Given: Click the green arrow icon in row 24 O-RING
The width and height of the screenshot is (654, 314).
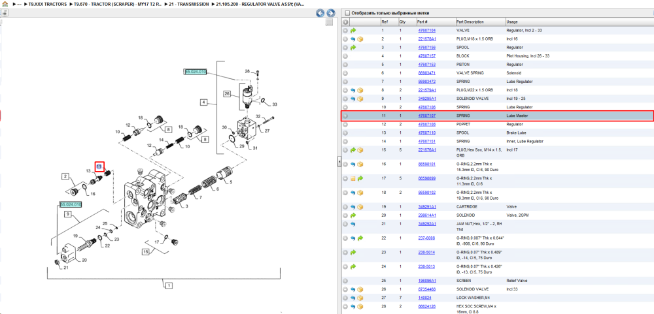Looking at the screenshot, I should [353, 266].
